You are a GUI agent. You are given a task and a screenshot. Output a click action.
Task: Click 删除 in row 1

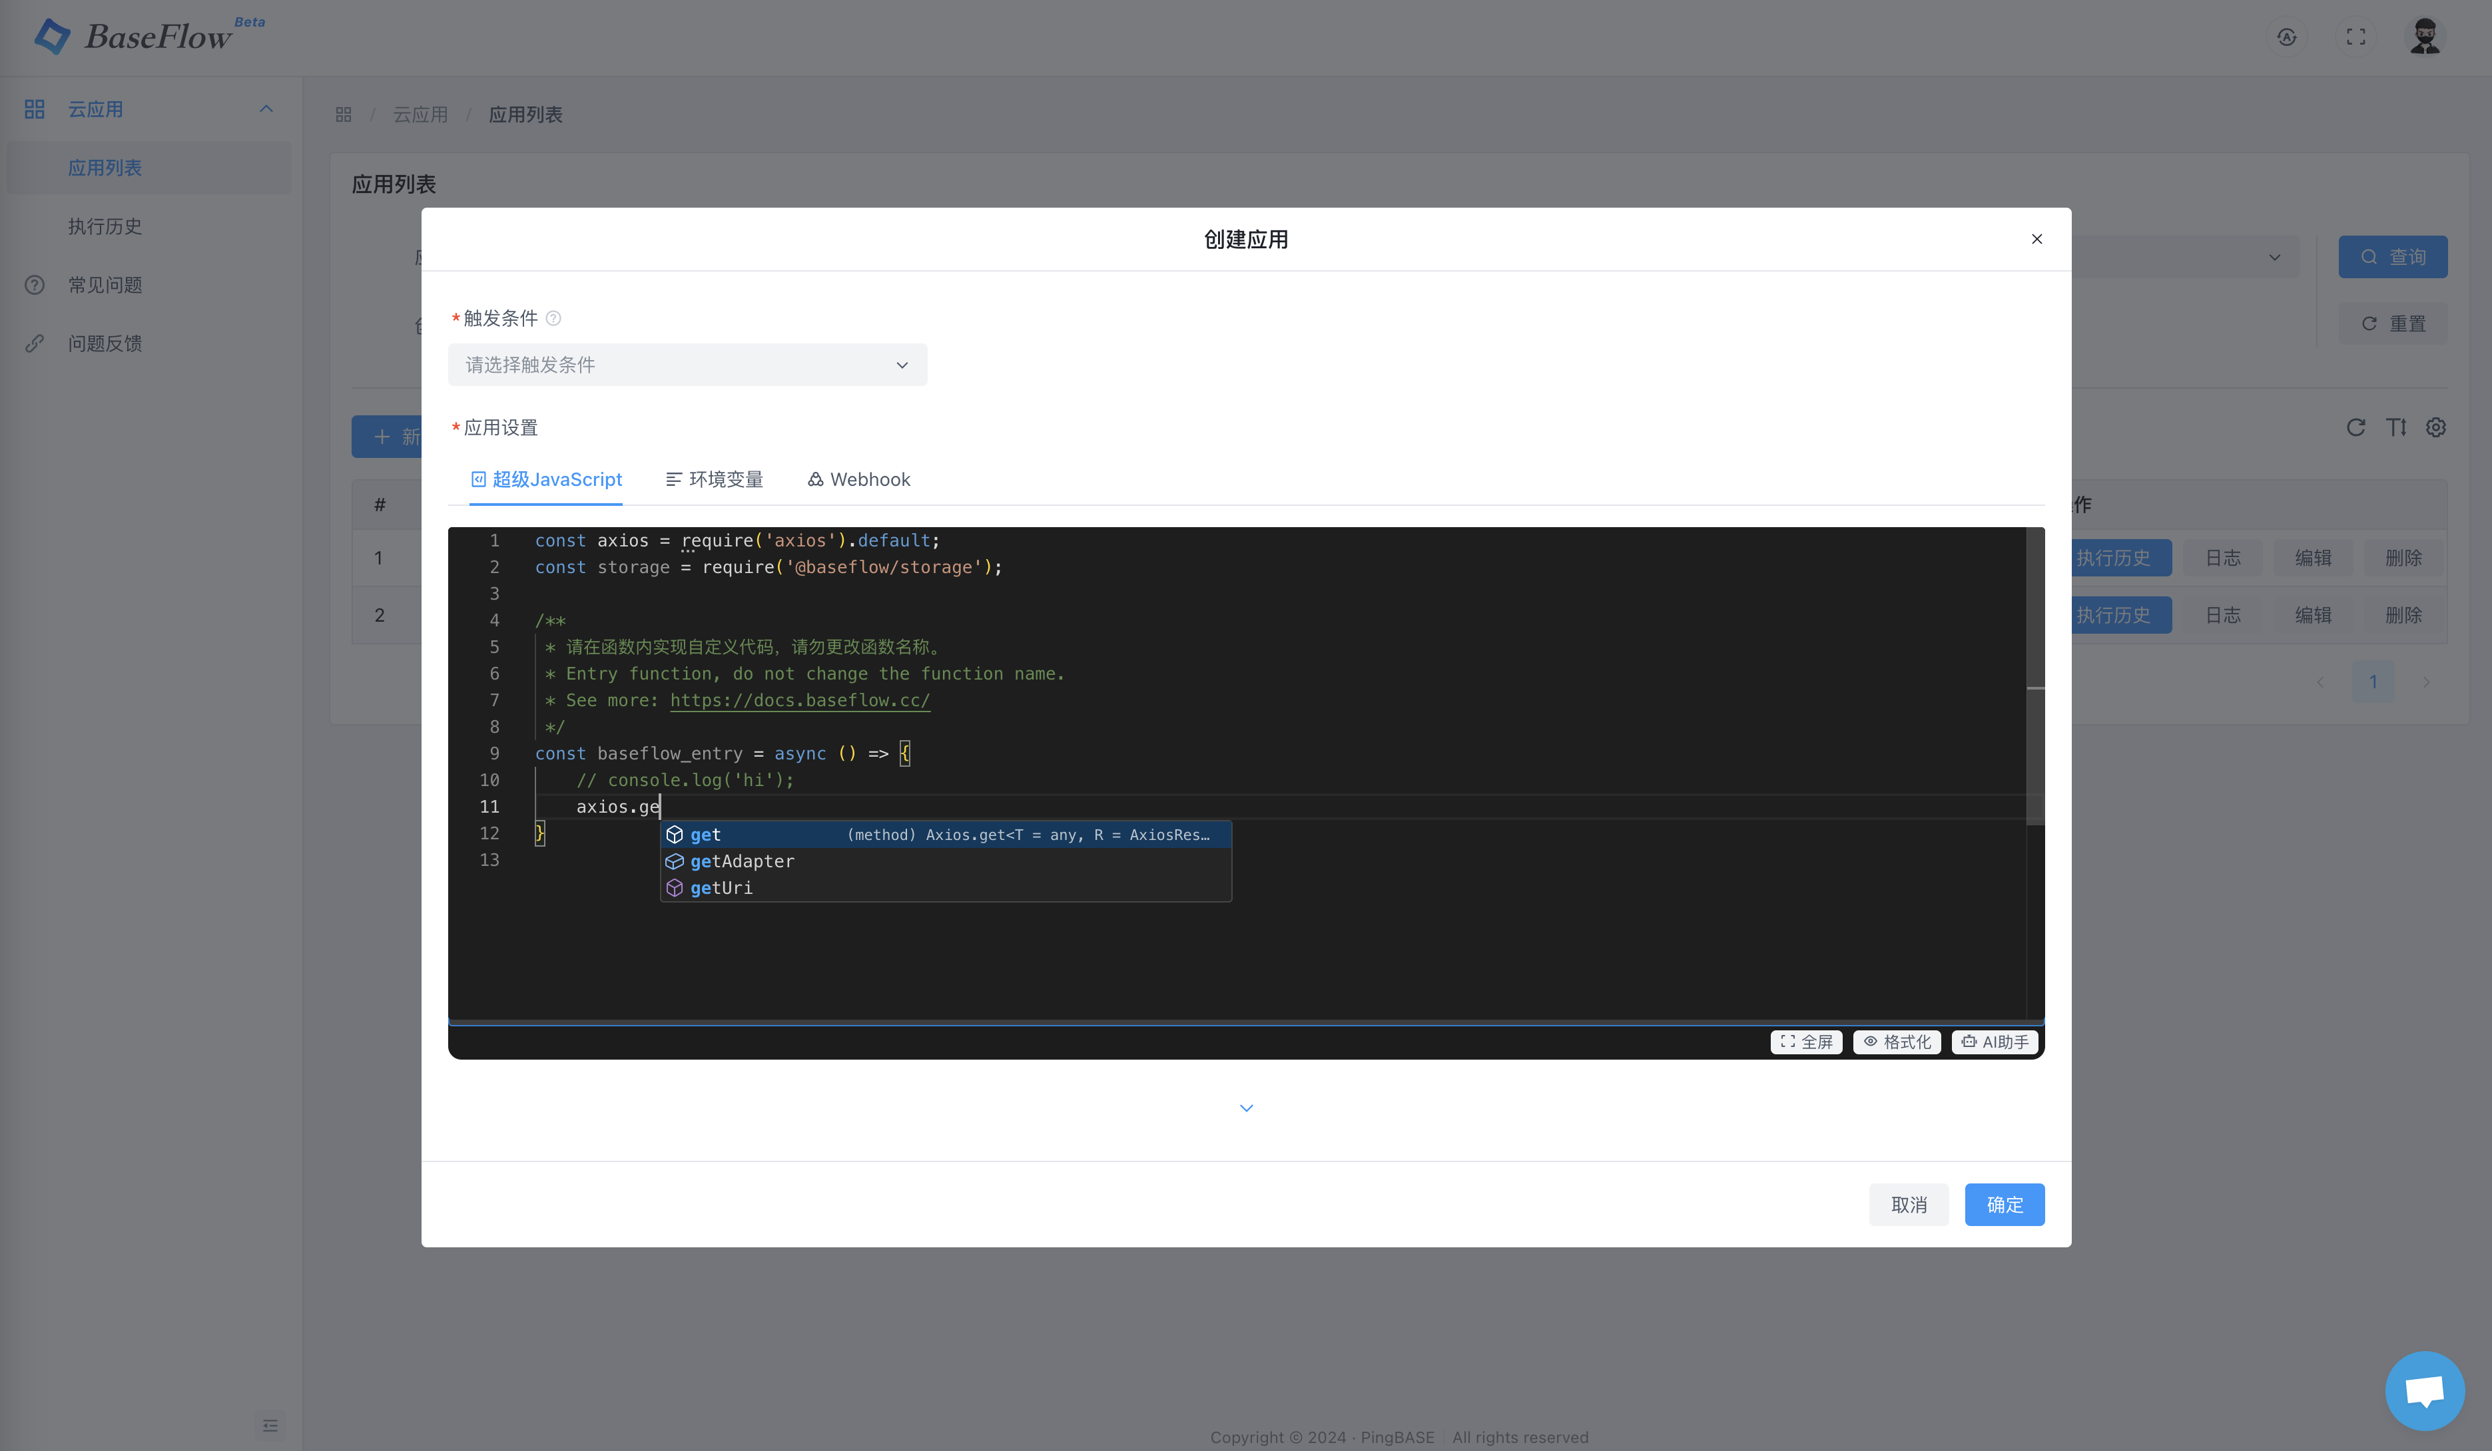[2403, 558]
